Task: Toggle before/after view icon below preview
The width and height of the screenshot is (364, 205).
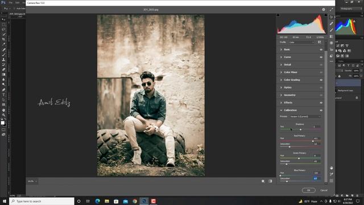Action: pos(270,181)
